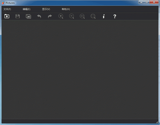Open the 帮助(H) menu
This screenshot has height=125, width=160.
tap(66, 9)
